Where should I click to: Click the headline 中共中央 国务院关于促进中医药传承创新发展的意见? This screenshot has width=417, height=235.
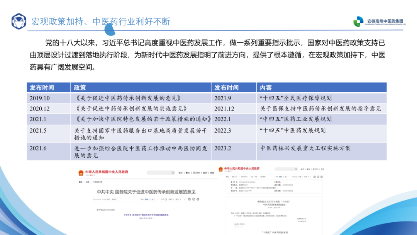pos(146,192)
